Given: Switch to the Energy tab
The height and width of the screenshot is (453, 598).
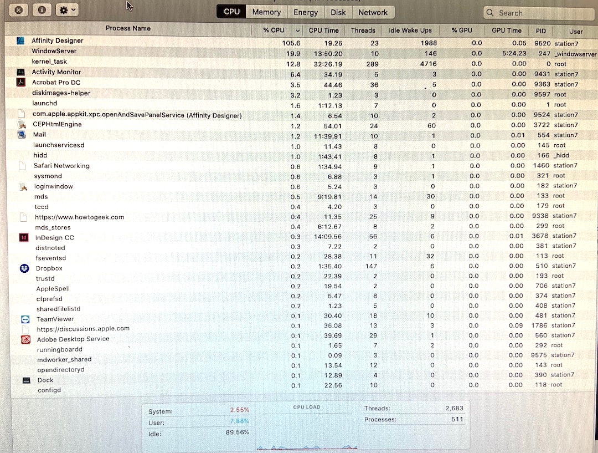Looking at the screenshot, I should [306, 12].
